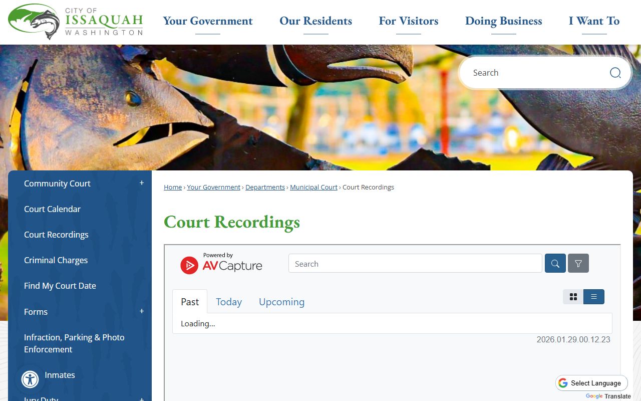Click the AVCapture logo
The width and height of the screenshot is (641, 401).
click(x=221, y=264)
